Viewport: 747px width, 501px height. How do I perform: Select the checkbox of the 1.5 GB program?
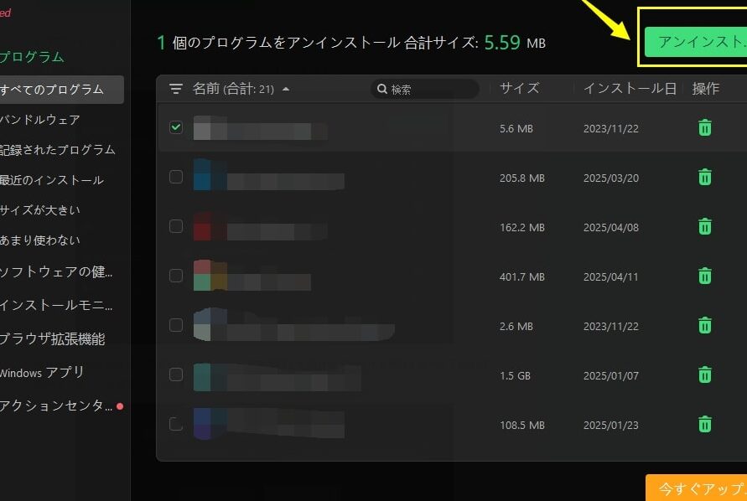point(175,374)
